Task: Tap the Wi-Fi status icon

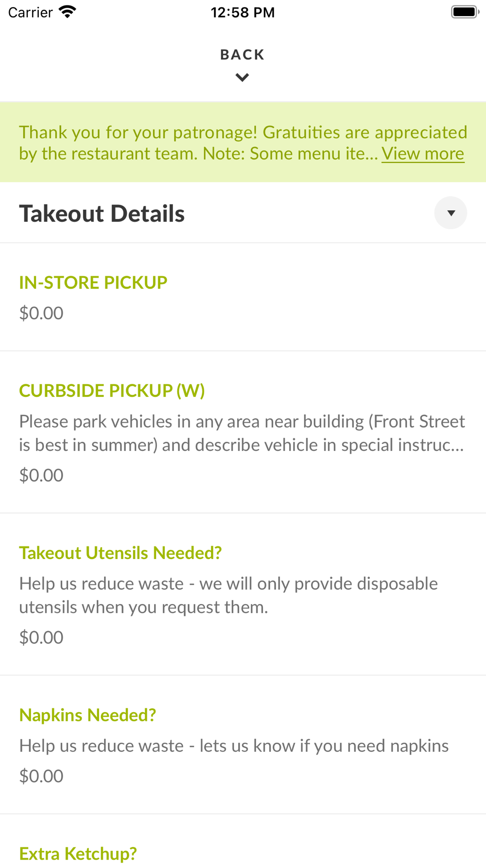Action: click(68, 12)
